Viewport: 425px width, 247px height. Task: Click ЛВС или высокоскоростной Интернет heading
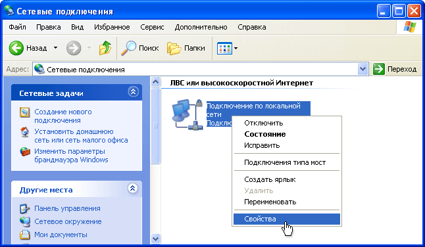(x=241, y=83)
